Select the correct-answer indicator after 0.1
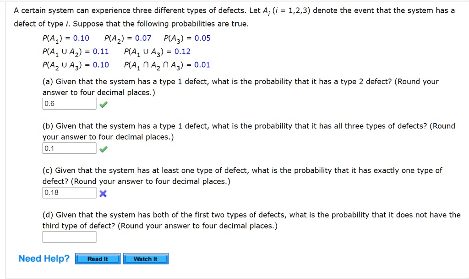469x279 pixels. [x=103, y=148]
